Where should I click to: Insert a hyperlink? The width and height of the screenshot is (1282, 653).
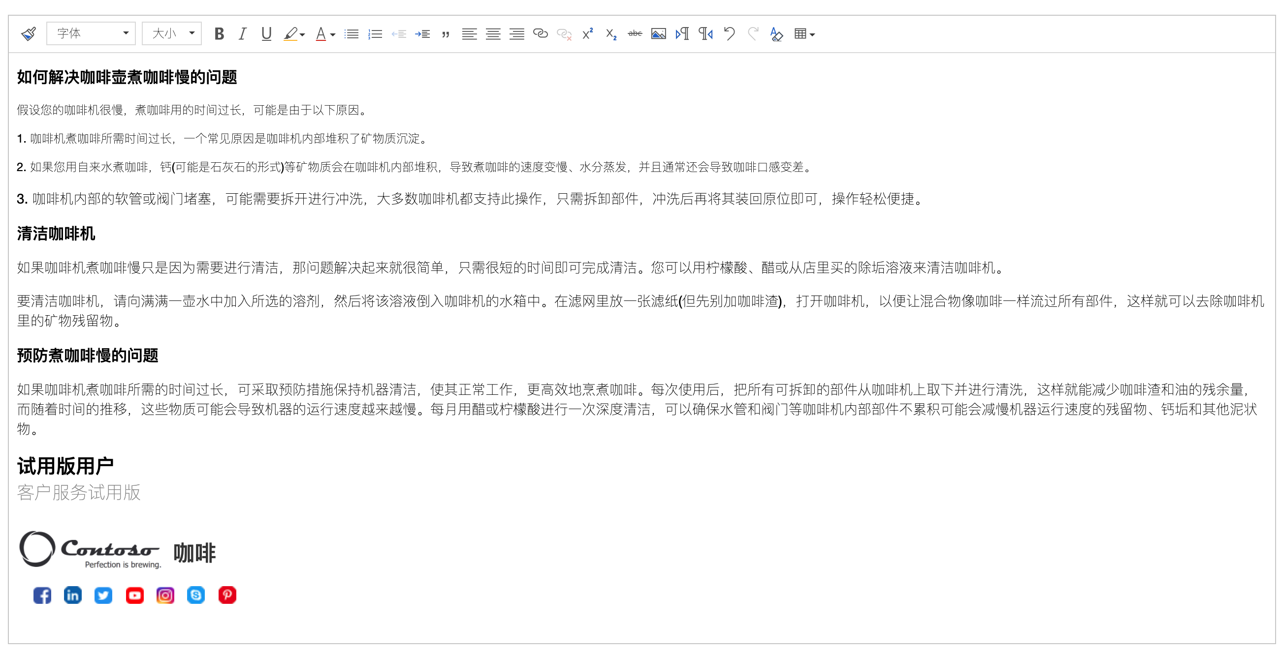tap(541, 34)
